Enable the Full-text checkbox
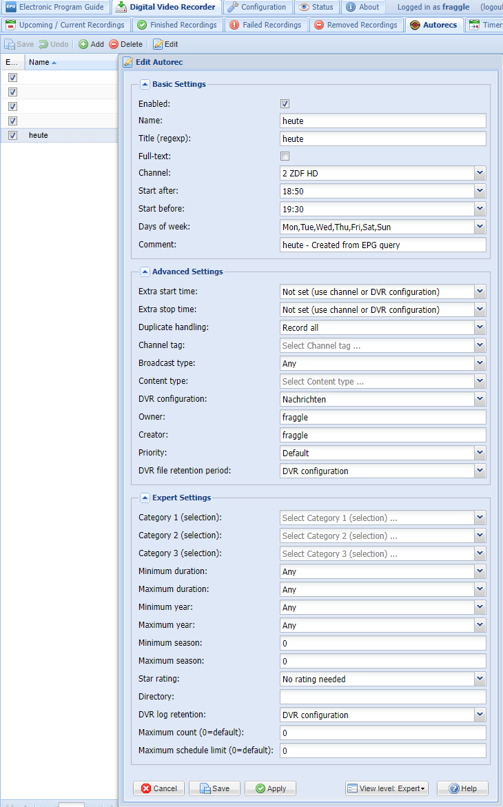The width and height of the screenshot is (503, 807). (x=285, y=156)
